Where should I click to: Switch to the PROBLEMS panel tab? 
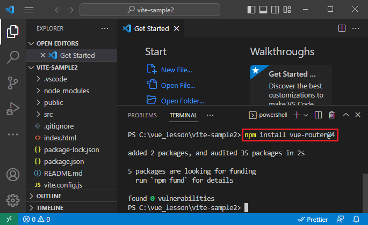[x=142, y=115]
